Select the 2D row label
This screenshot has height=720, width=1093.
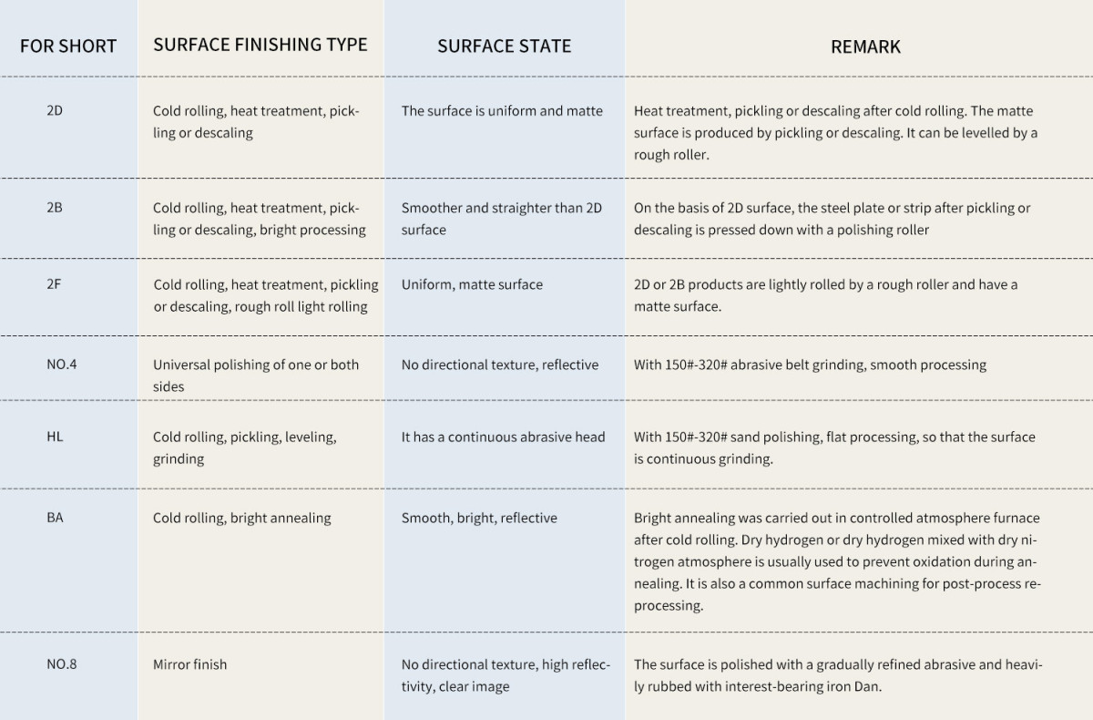coord(55,110)
